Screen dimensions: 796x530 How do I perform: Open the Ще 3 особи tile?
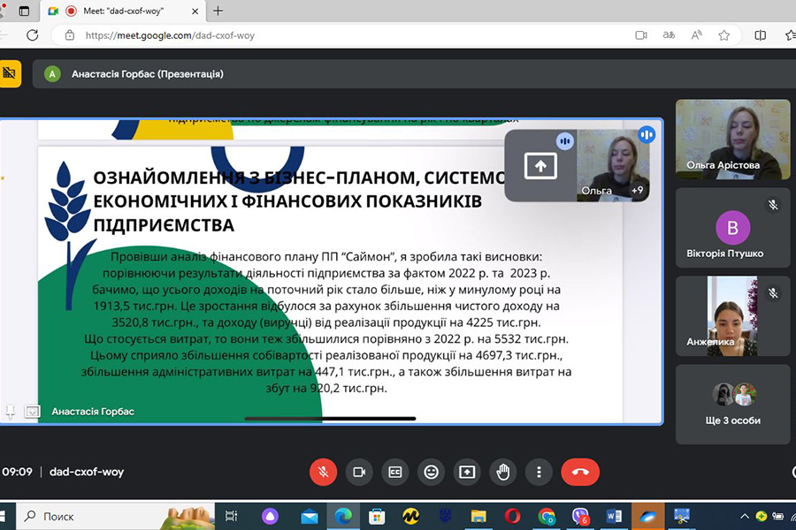pyautogui.click(x=732, y=405)
